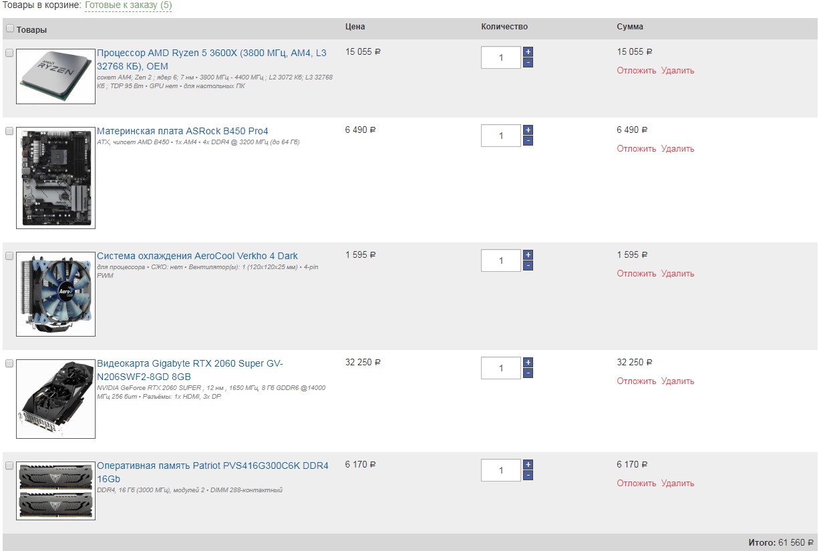This screenshot has height=551, width=819.
Task: Remove Patriot memory with Удалить
Action: click(x=677, y=484)
